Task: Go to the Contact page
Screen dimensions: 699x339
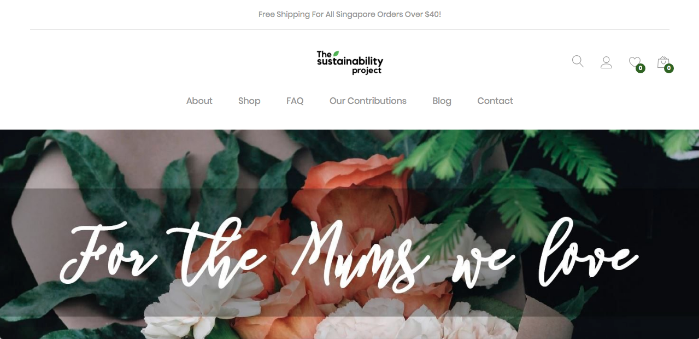Action: pyautogui.click(x=495, y=101)
